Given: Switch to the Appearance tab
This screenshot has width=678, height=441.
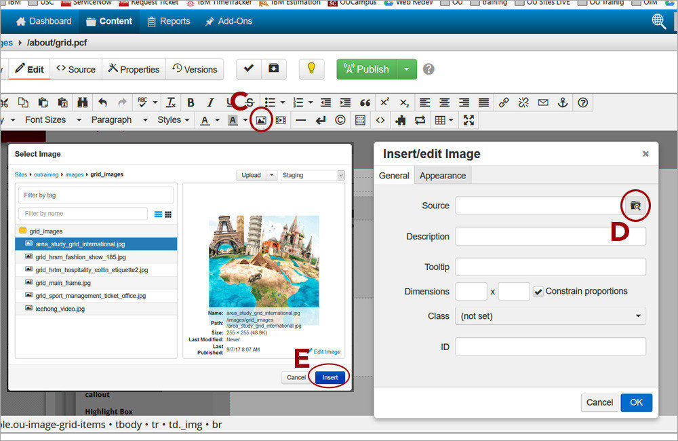Looking at the screenshot, I should click(x=442, y=175).
